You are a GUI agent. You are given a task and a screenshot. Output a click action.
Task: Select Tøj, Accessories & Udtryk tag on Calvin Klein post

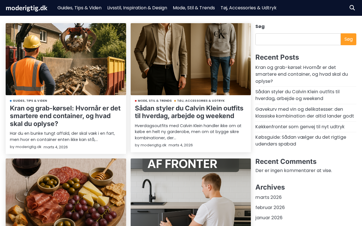[201, 101]
